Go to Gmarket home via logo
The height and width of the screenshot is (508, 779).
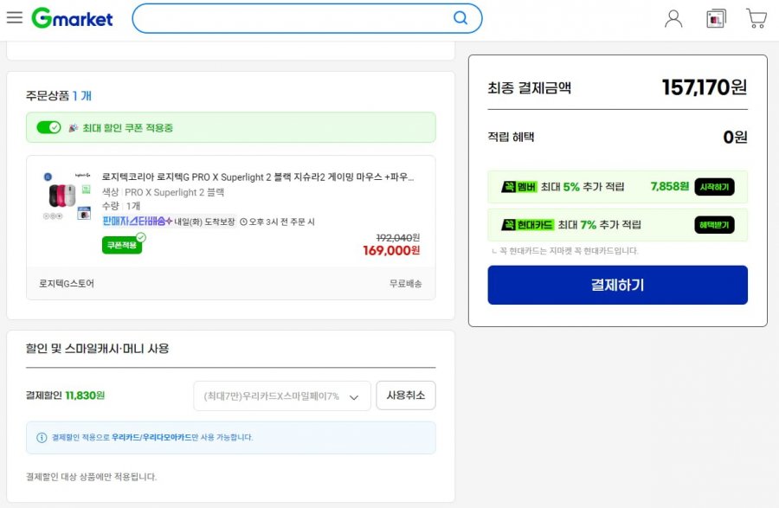pos(72,18)
